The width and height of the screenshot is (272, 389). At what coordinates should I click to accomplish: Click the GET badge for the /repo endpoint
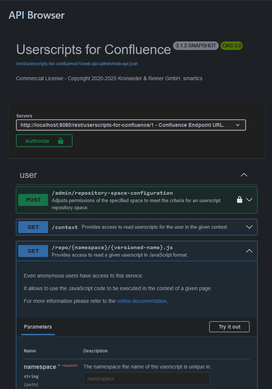pos(33,251)
